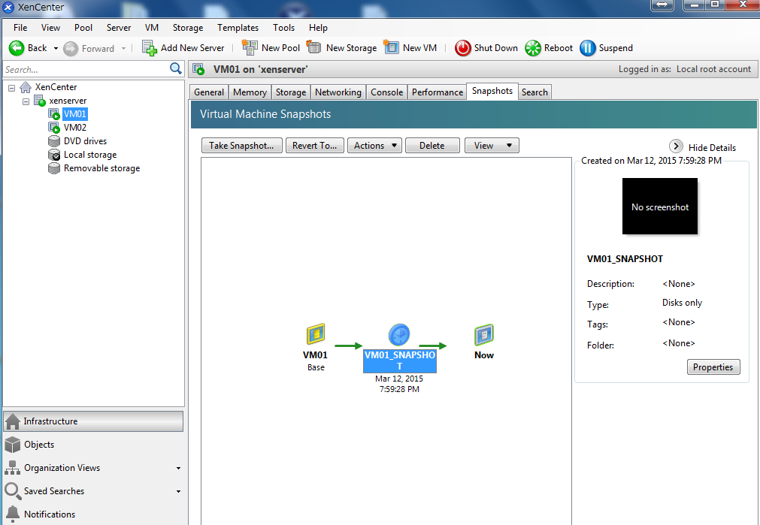The image size is (760, 525).
Task: Click into the Search... input field
Action: click(x=86, y=69)
